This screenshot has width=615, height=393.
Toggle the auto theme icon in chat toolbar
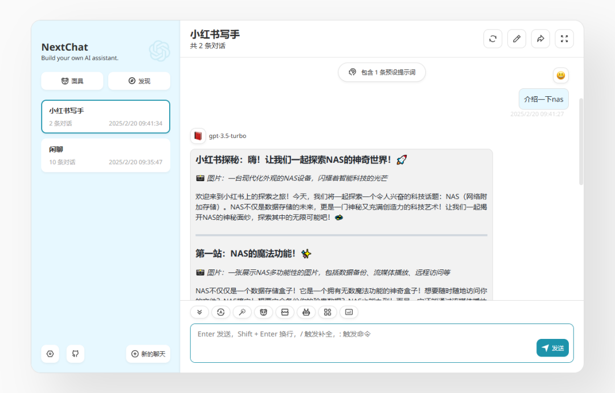(x=221, y=312)
